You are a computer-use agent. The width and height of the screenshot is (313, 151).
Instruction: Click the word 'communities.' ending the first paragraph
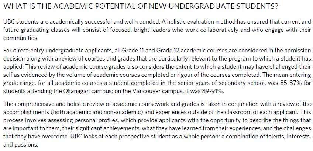tap(21, 38)
